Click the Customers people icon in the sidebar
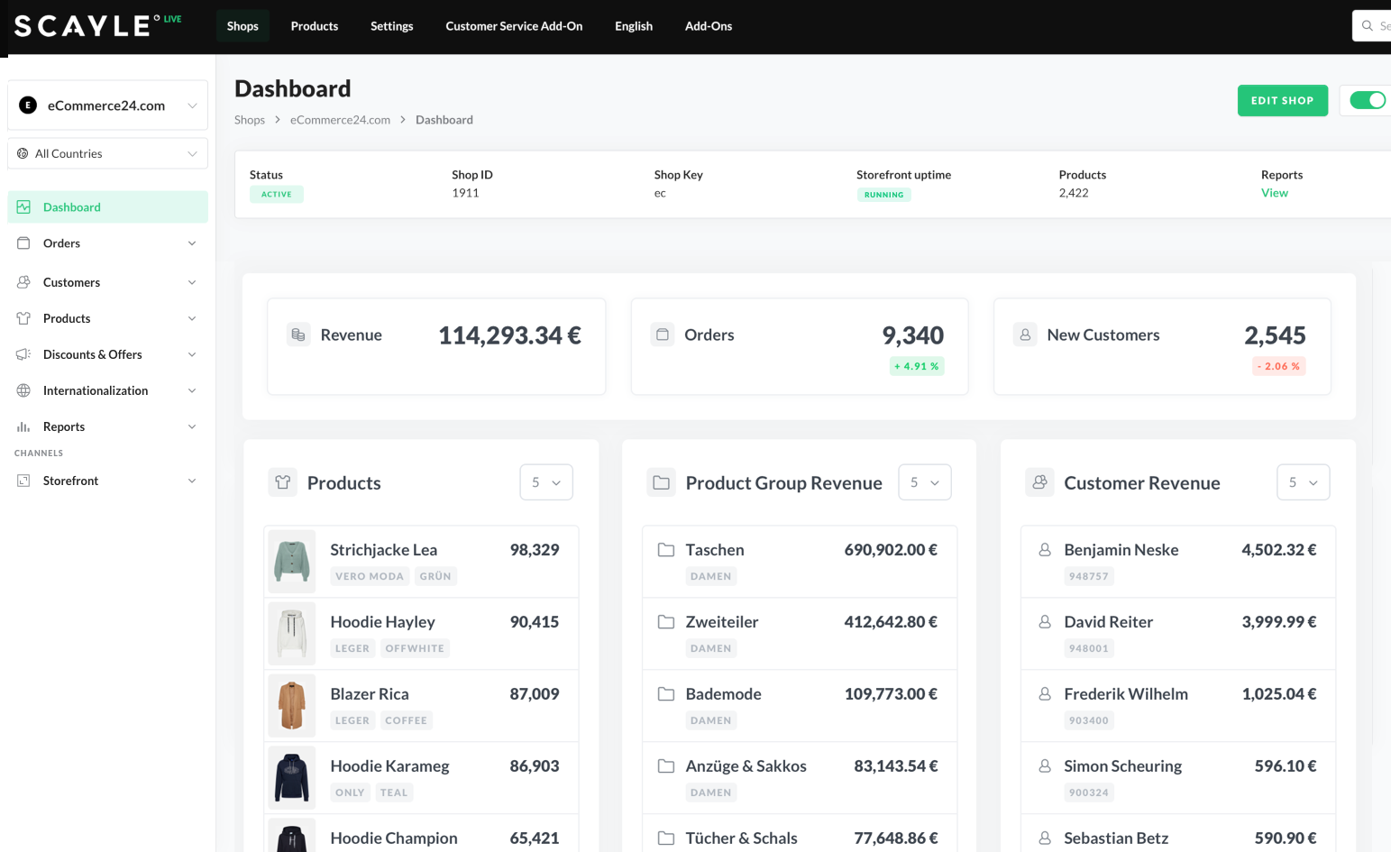The width and height of the screenshot is (1391, 852). pos(24,282)
